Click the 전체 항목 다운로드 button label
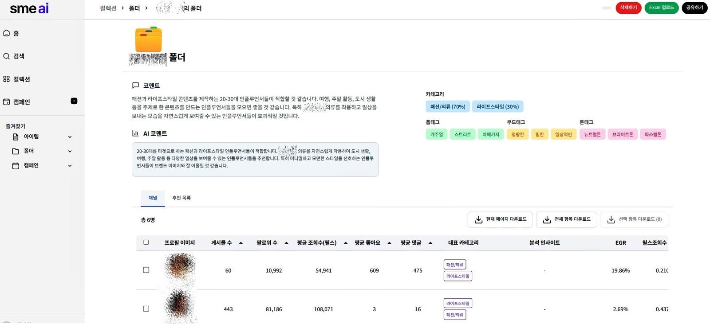 tap(572, 219)
